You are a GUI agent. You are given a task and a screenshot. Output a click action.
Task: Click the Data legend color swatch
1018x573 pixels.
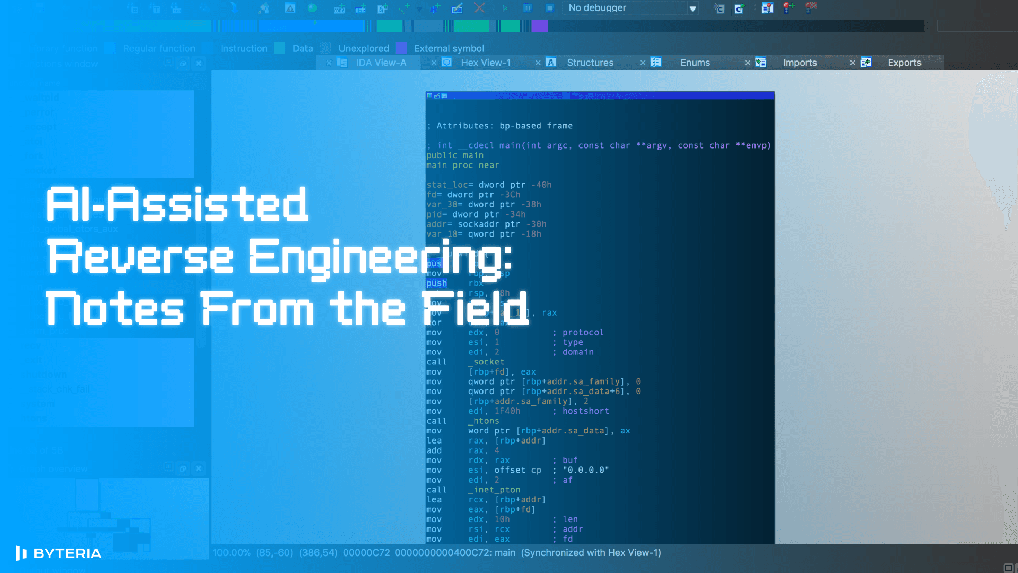click(279, 48)
